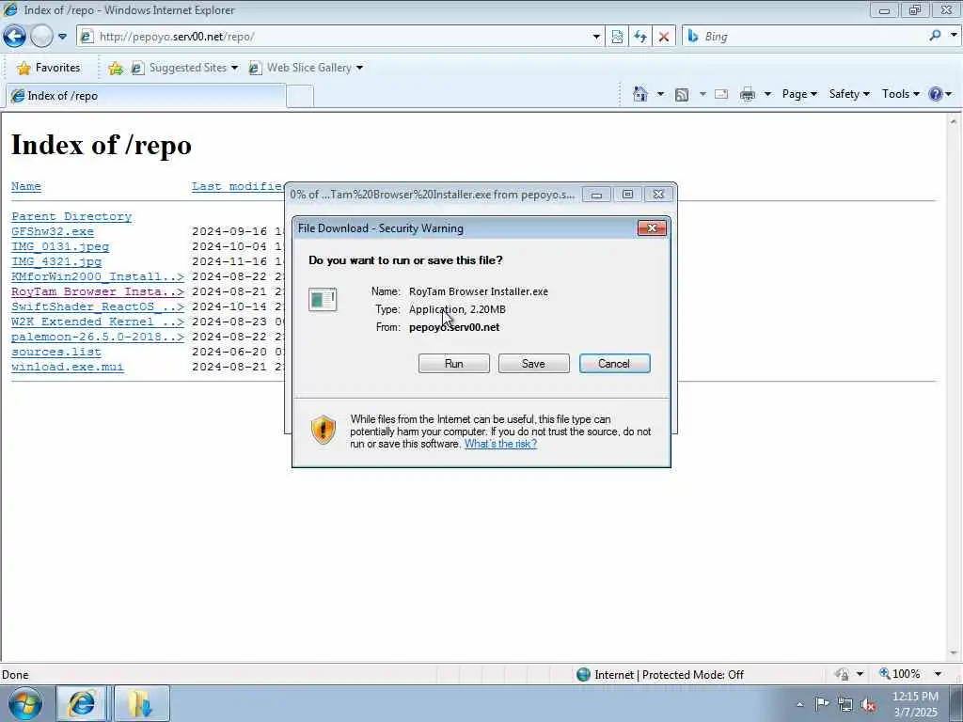
Task: Click the Print icon
Action: (748, 94)
